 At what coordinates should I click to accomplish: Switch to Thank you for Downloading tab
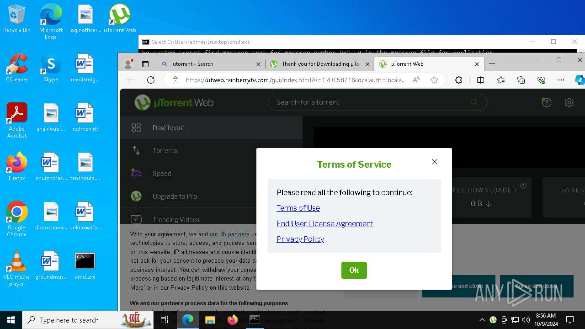319,64
